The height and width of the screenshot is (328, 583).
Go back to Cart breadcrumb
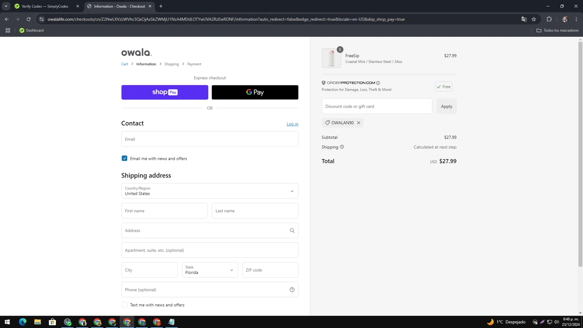tap(124, 64)
